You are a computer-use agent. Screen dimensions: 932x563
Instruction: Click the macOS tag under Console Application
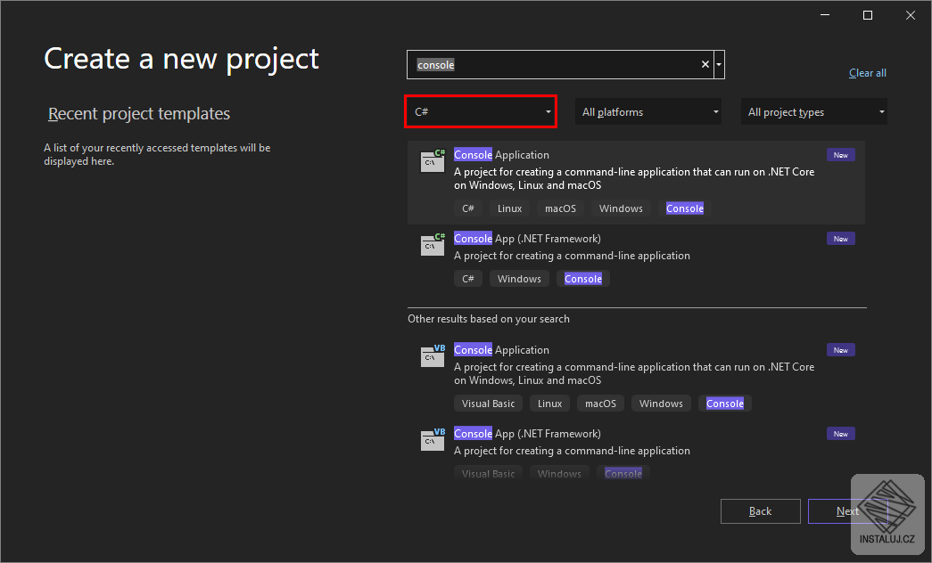(x=559, y=208)
